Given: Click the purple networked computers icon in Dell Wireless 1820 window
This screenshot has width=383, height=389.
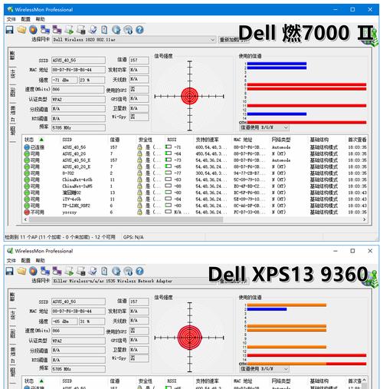Looking at the screenshot, I should [57, 30].
